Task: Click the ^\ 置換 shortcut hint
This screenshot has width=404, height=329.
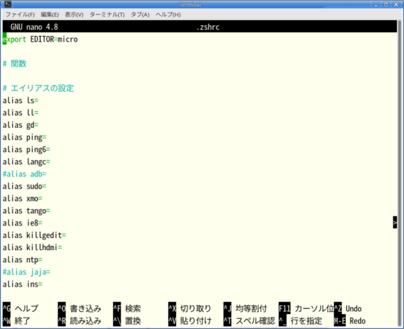Action: tap(127, 321)
